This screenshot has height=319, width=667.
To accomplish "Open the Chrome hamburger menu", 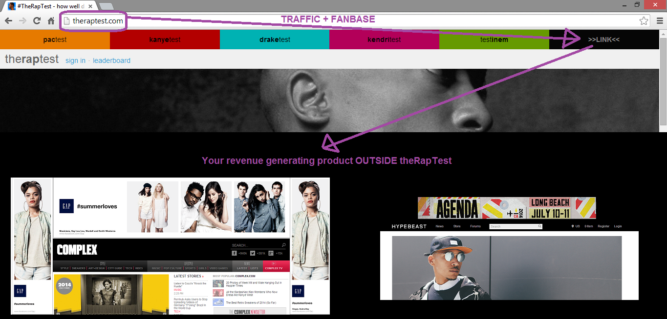I will [659, 21].
